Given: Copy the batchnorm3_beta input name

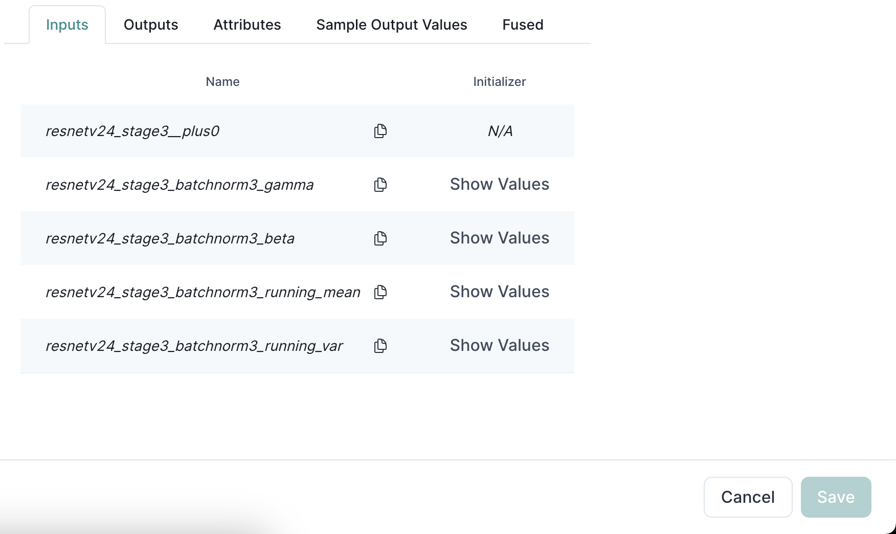Looking at the screenshot, I should pos(380,238).
